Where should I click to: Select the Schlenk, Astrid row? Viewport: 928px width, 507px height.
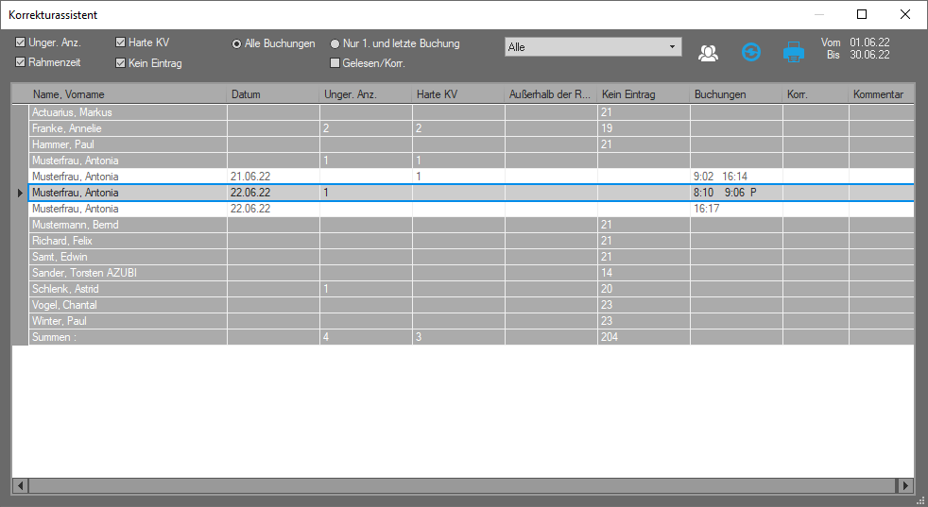(128, 289)
